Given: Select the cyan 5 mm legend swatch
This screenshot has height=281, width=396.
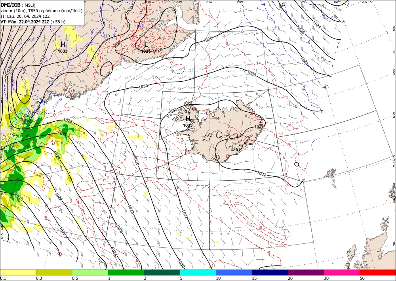Looking at the screenshot, I should click(x=198, y=272).
